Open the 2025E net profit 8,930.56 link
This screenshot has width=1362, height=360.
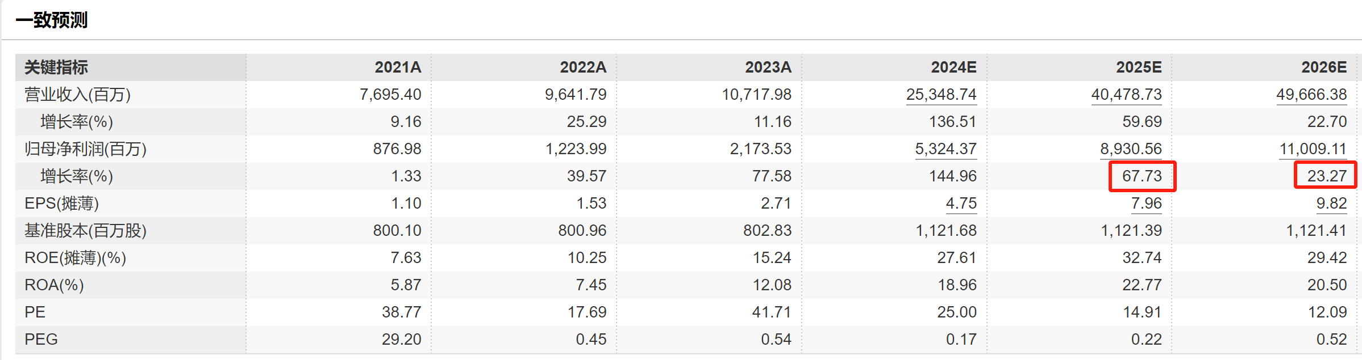[1131, 149]
